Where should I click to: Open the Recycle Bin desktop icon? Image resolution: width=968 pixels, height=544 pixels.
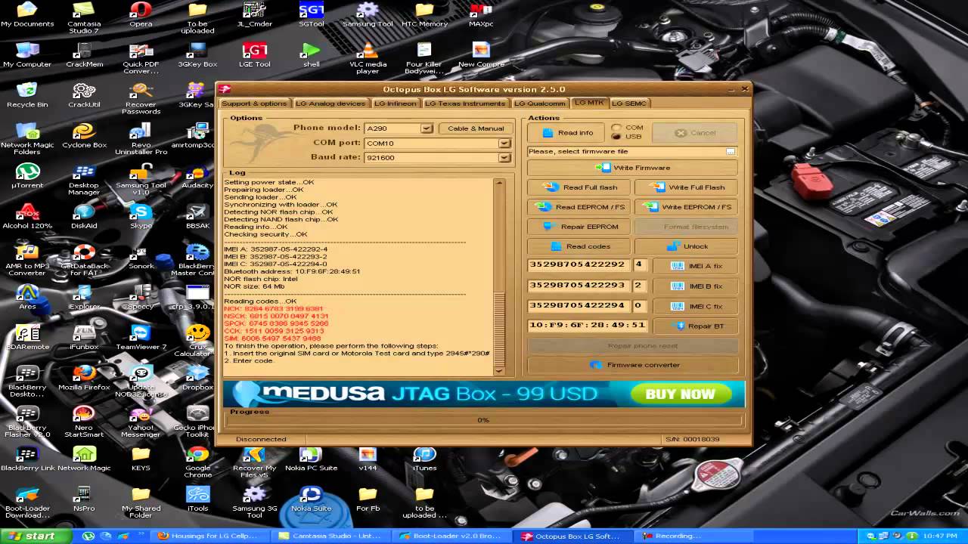(27, 96)
